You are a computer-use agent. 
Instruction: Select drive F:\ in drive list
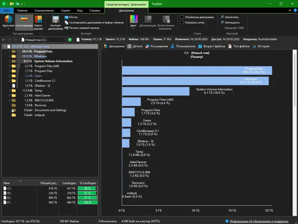point(50,202)
